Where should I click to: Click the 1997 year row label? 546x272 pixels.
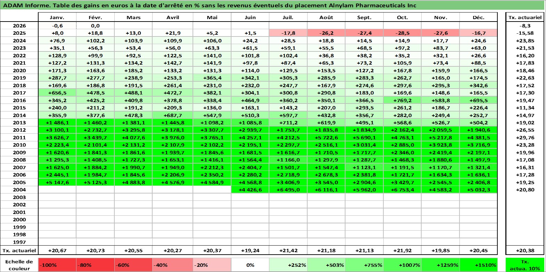(19, 242)
